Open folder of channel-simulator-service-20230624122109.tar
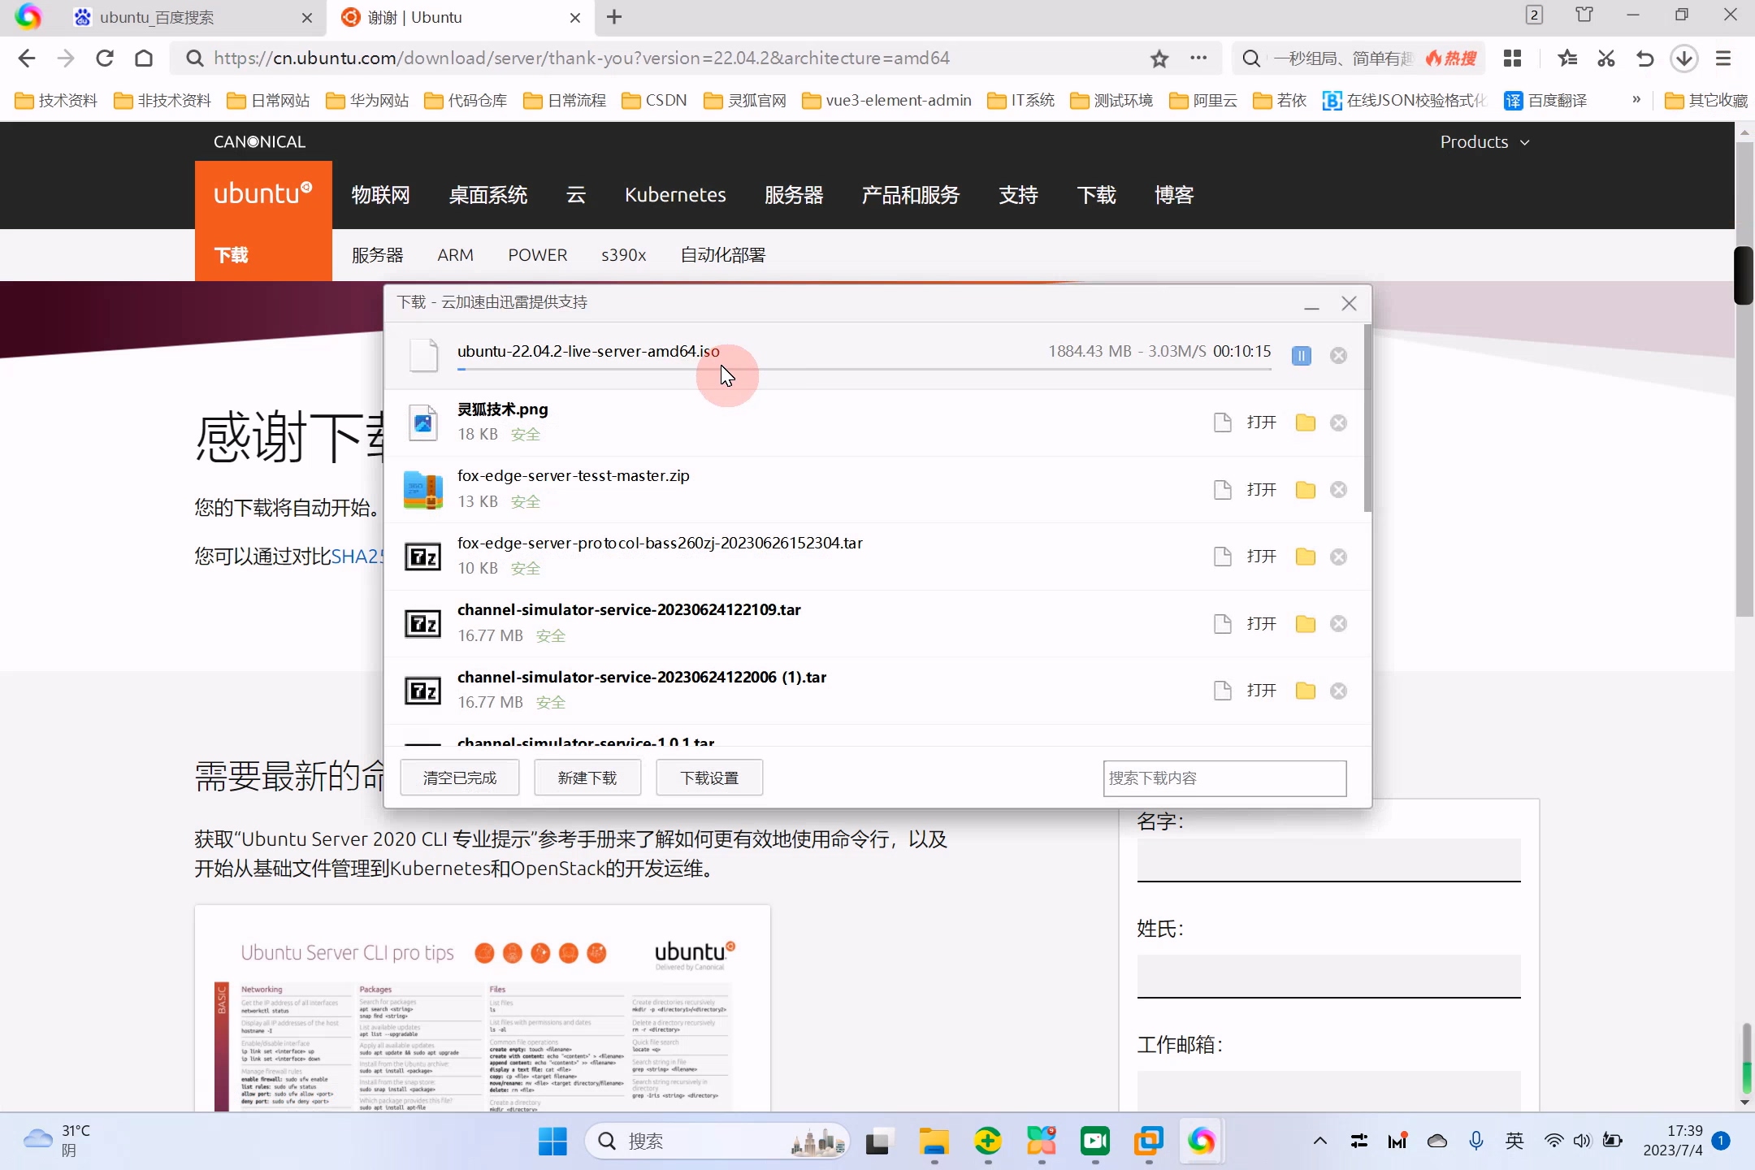1755x1170 pixels. click(1306, 624)
